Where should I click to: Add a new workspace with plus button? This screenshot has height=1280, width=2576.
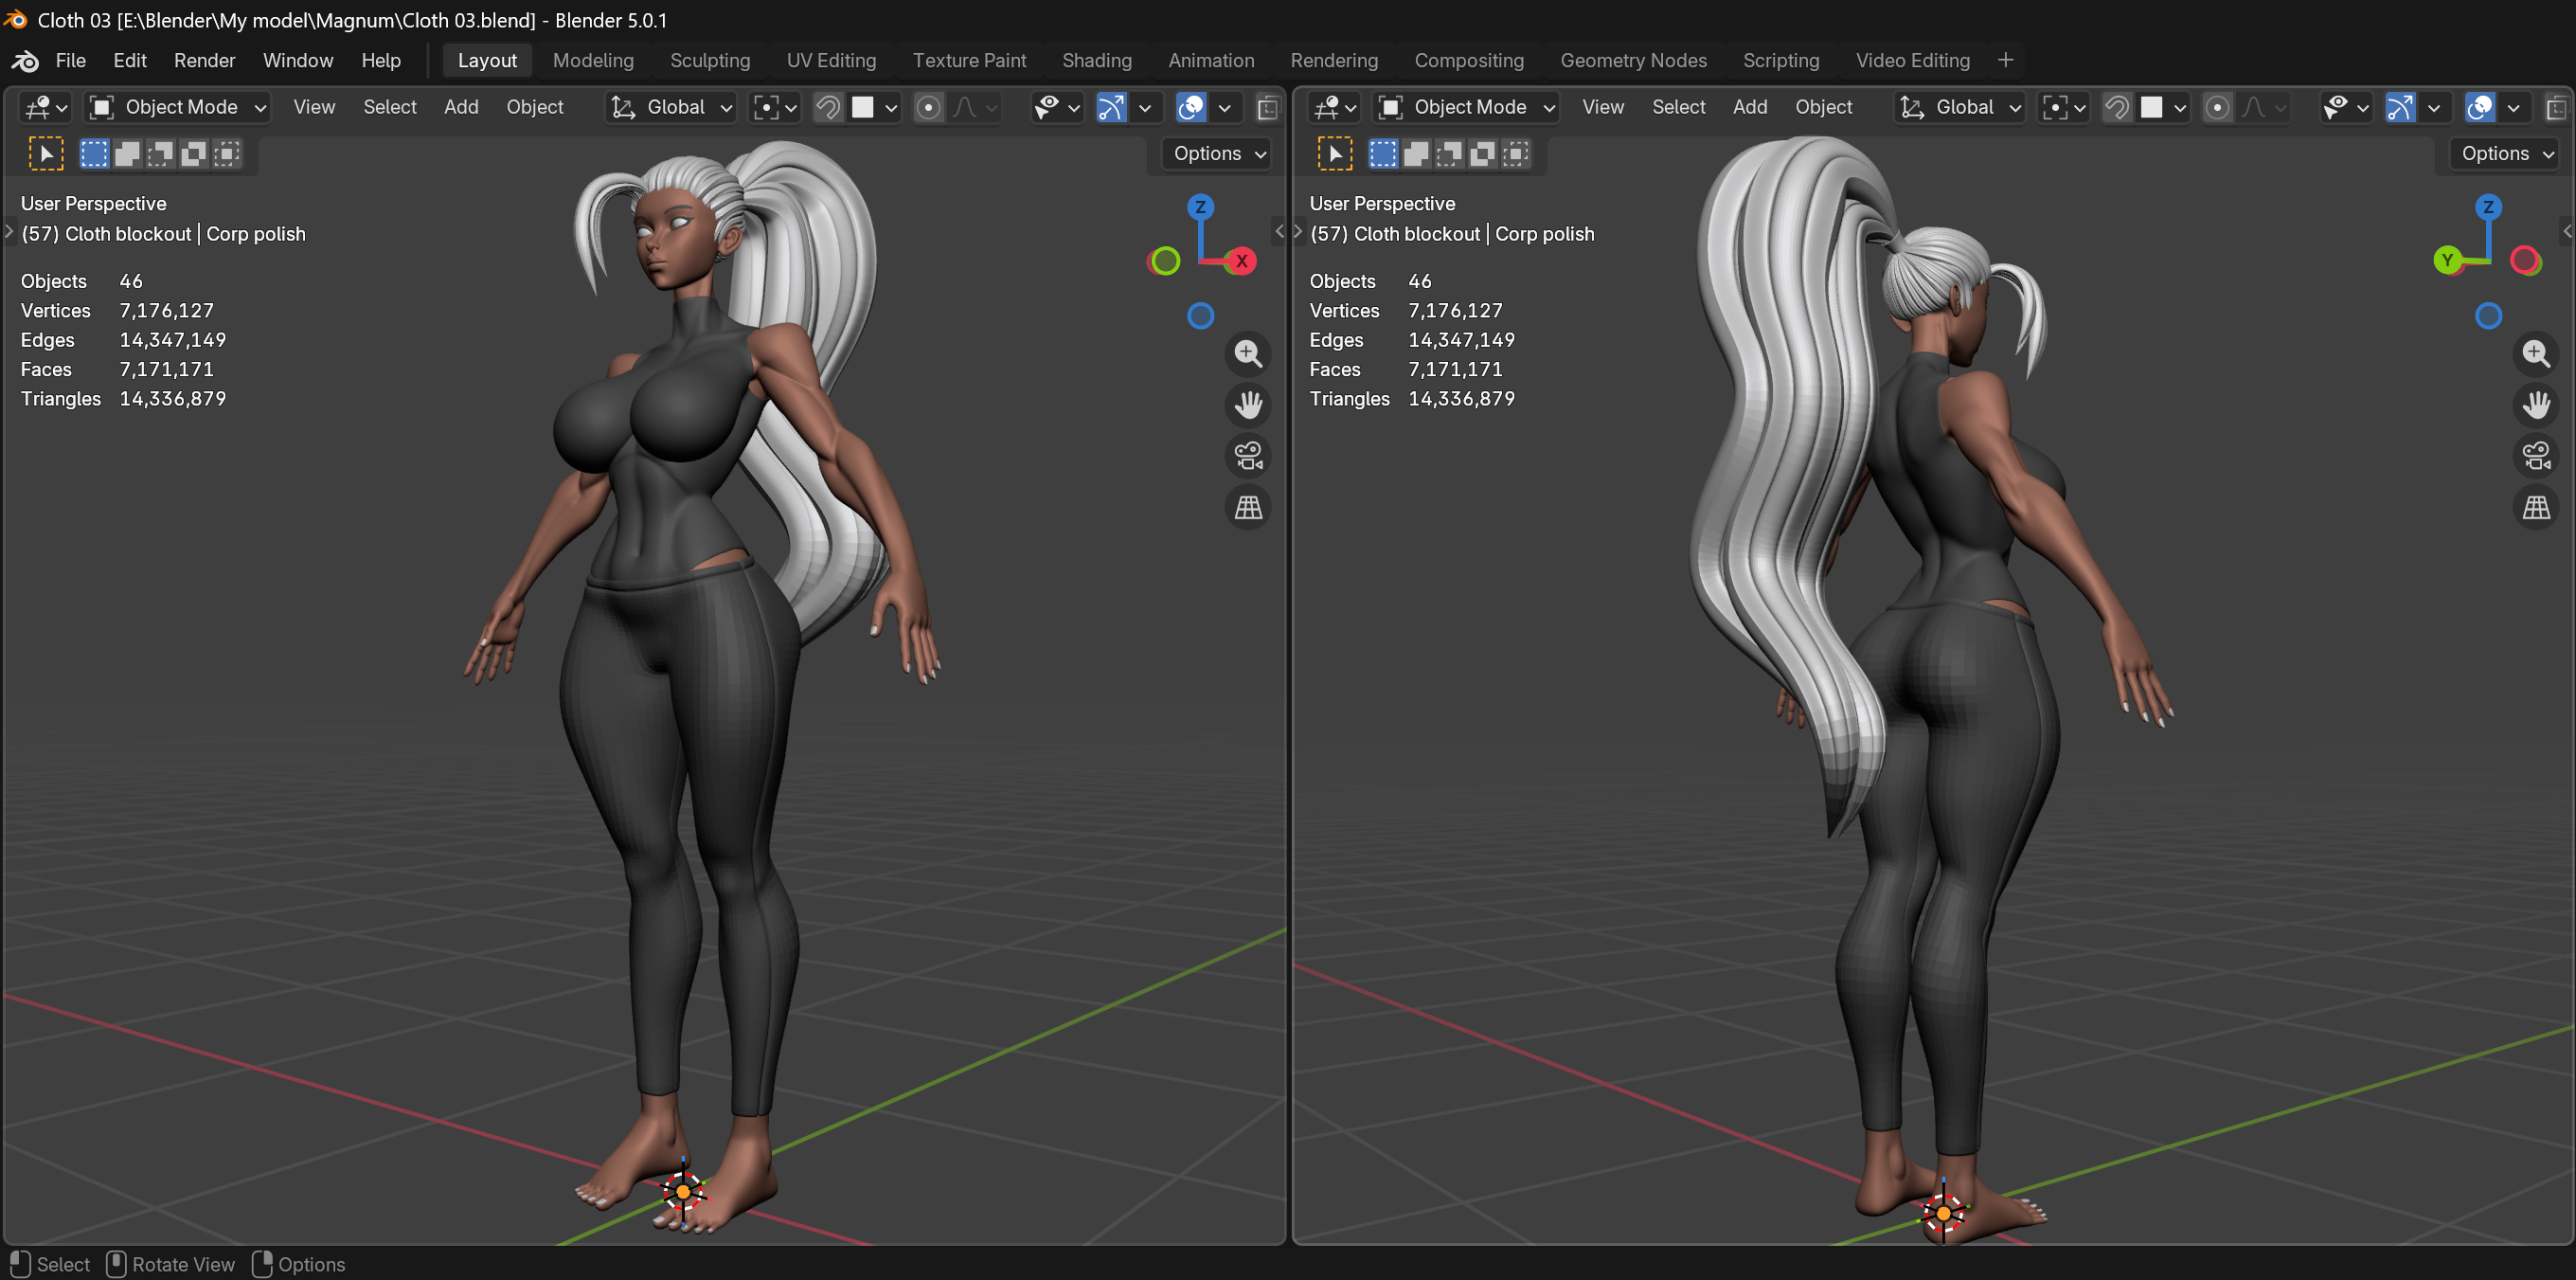click(x=2004, y=61)
